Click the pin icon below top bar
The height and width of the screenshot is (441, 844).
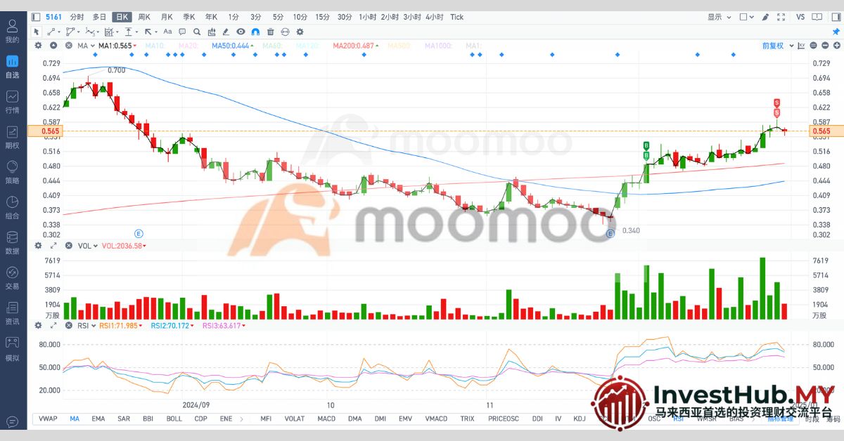836,32
